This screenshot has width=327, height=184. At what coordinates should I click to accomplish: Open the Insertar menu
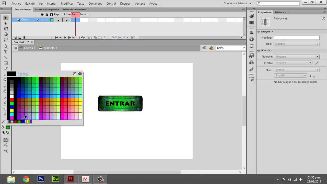tap(52, 4)
